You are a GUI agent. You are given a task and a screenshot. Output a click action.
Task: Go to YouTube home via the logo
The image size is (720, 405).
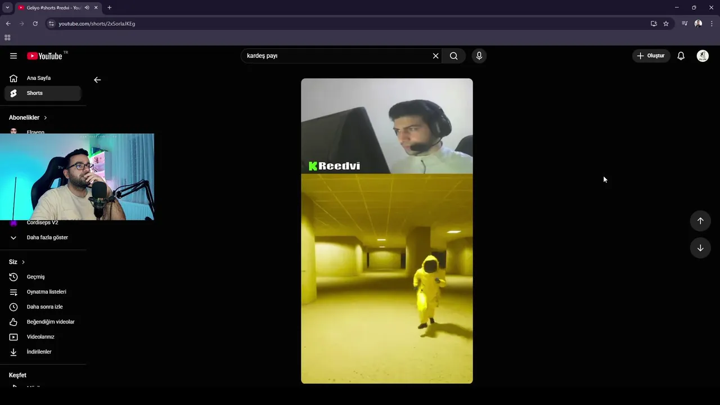pyautogui.click(x=44, y=56)
